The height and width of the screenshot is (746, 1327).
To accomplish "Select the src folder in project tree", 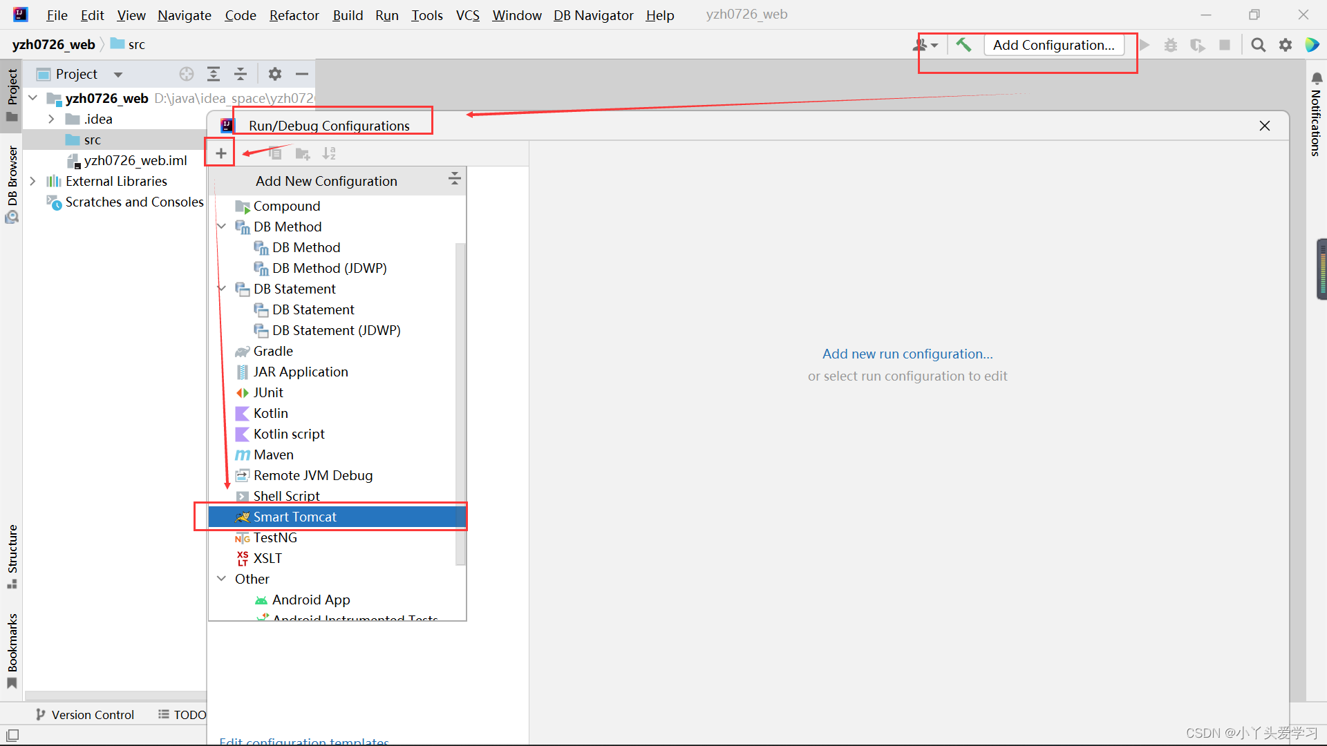I will coord(93,140).
